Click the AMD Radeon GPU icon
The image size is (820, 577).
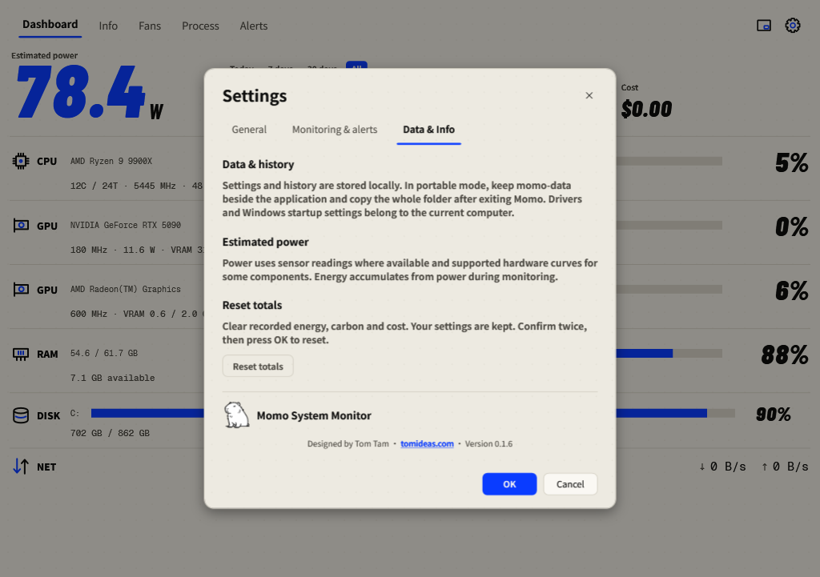click(21, 290)
